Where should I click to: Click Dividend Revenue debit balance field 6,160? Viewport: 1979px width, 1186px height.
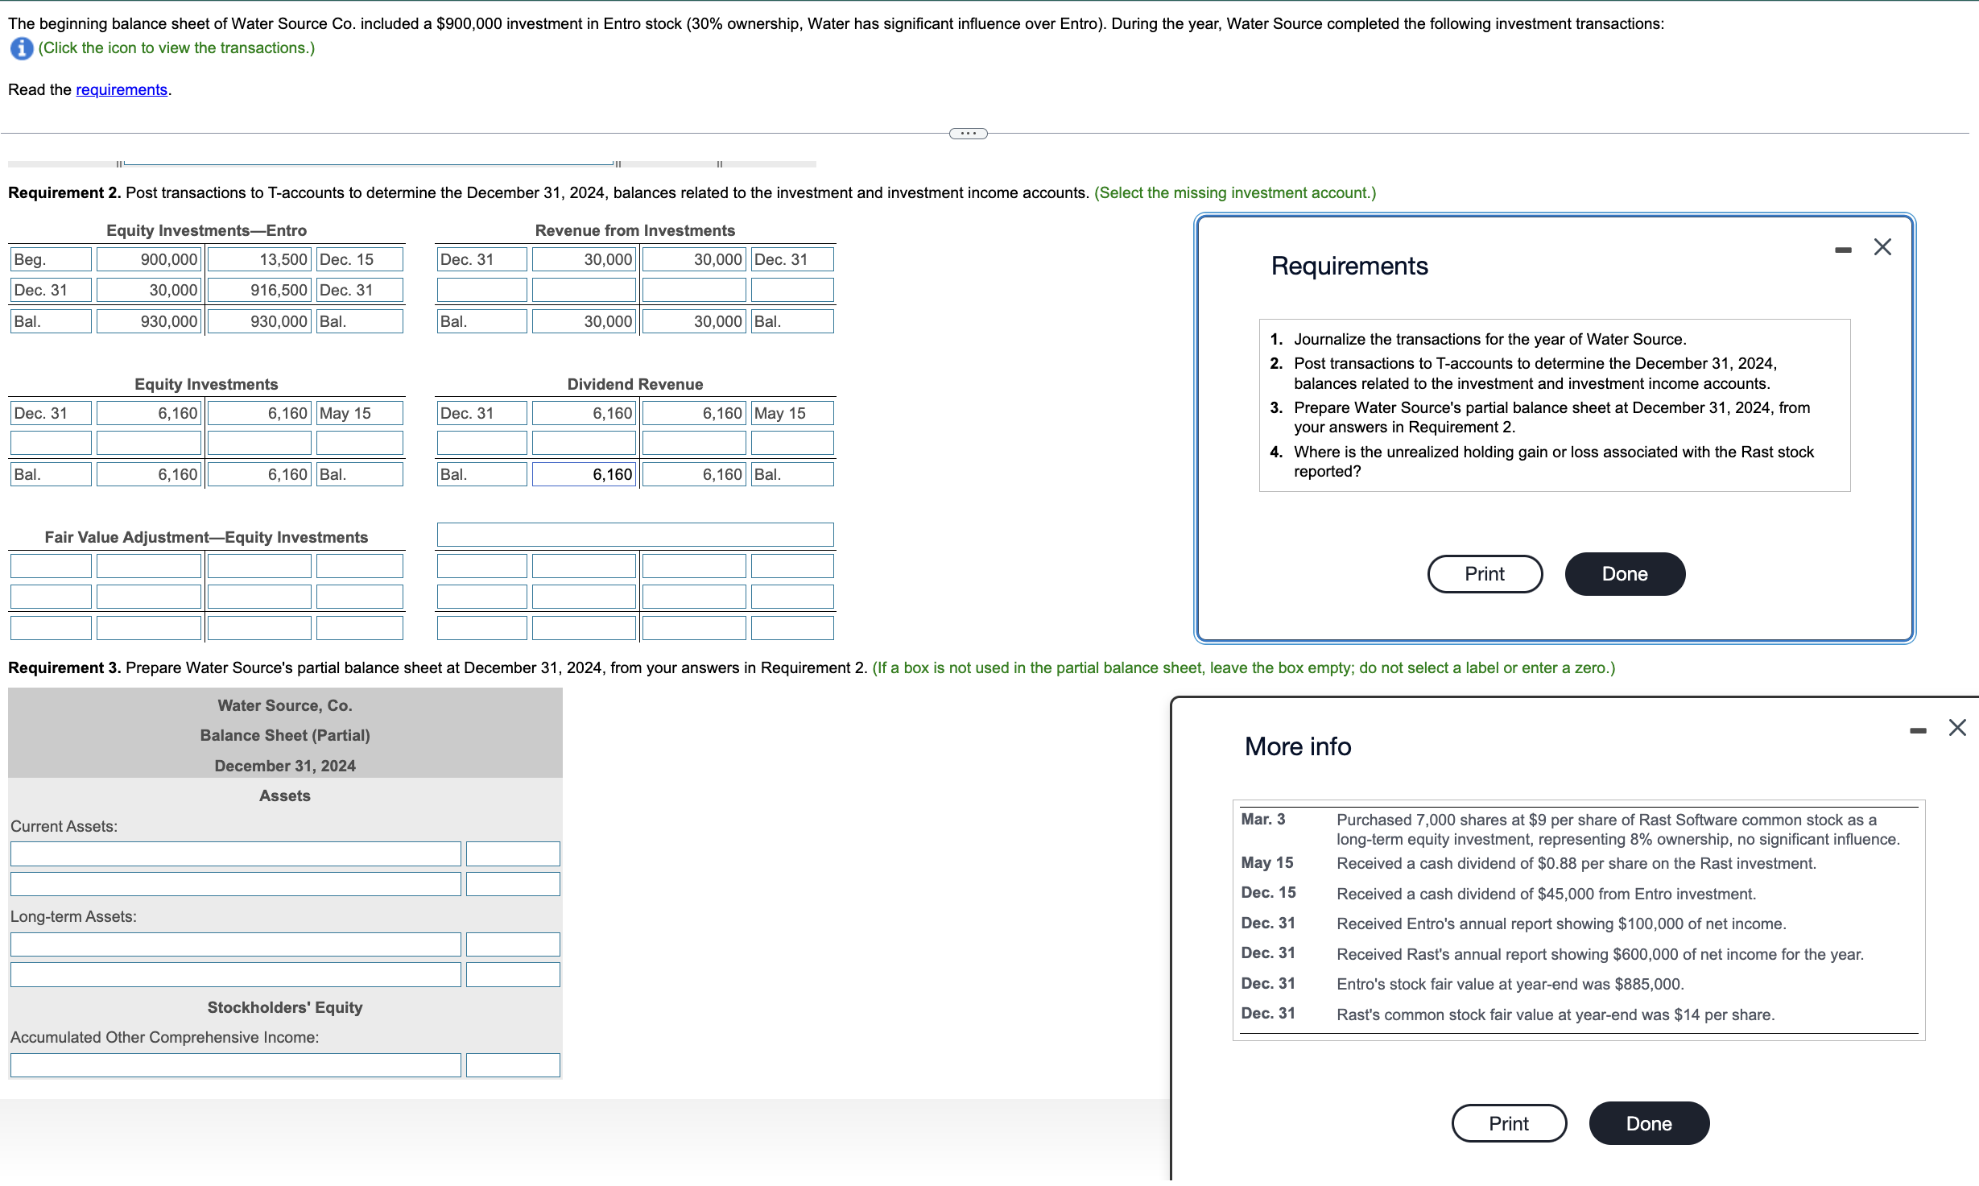pos(584,474)
